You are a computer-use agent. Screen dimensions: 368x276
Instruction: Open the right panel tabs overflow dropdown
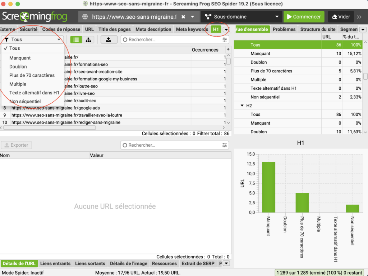(363, 30)
